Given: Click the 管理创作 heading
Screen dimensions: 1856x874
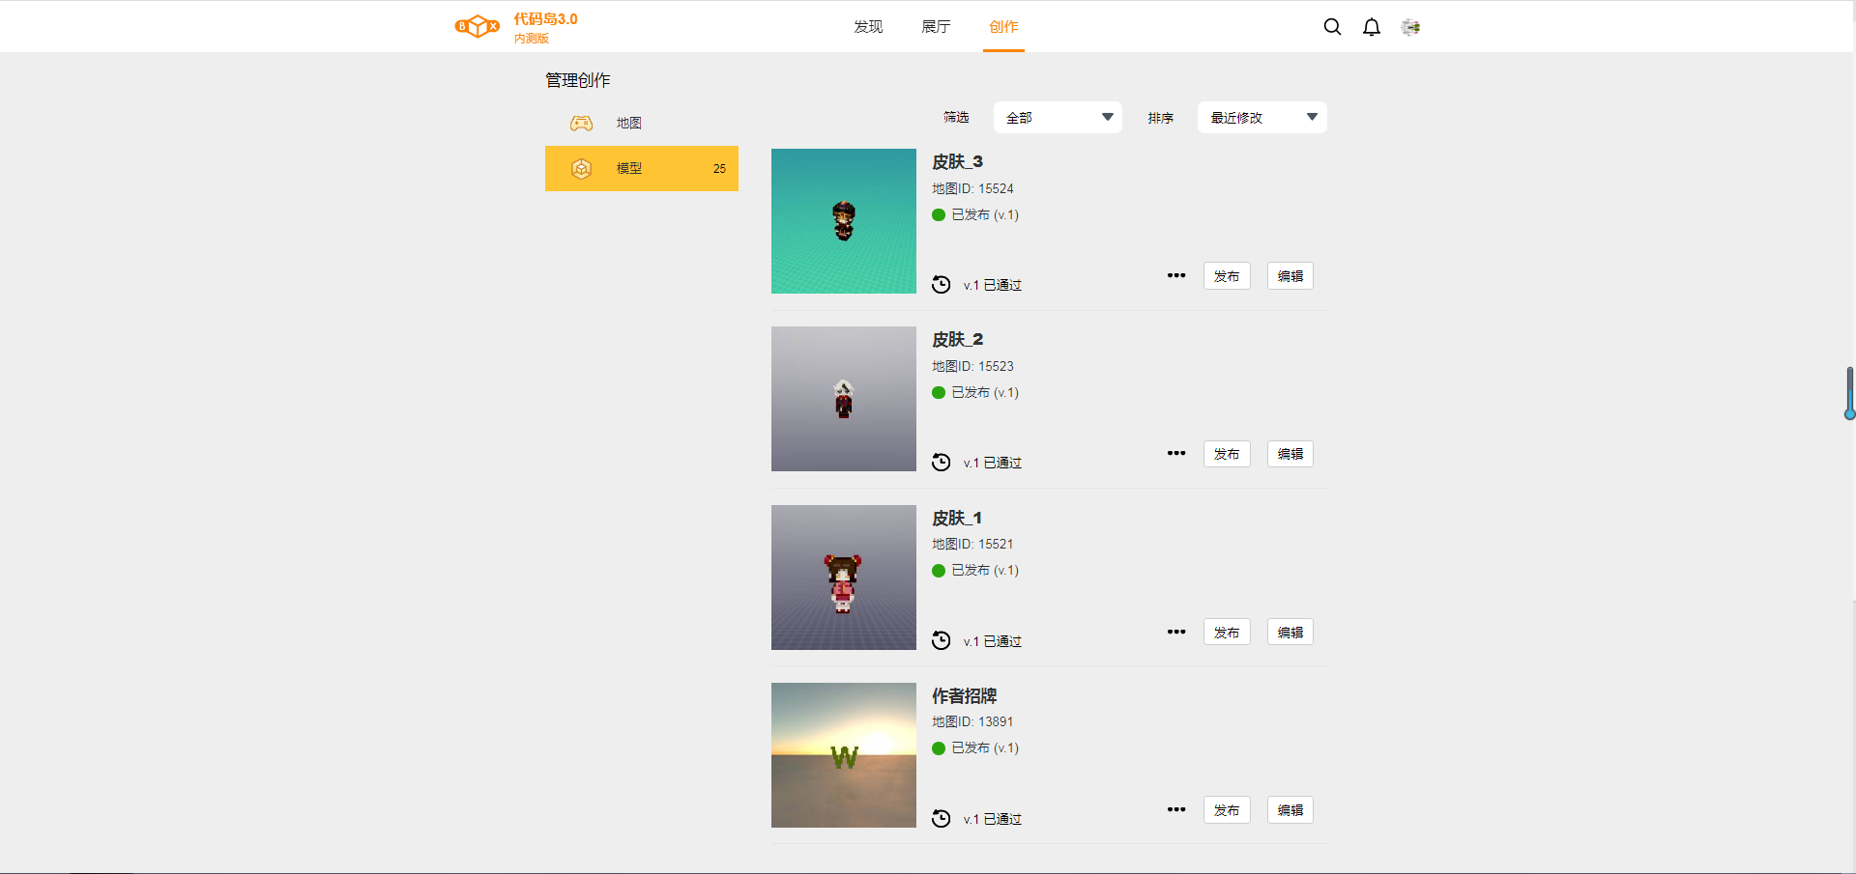Looking at the screenshot, I should coord(578,80).
